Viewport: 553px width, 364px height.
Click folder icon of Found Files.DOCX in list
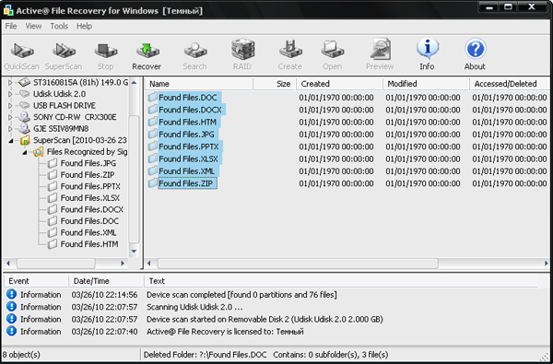point(152,110)
